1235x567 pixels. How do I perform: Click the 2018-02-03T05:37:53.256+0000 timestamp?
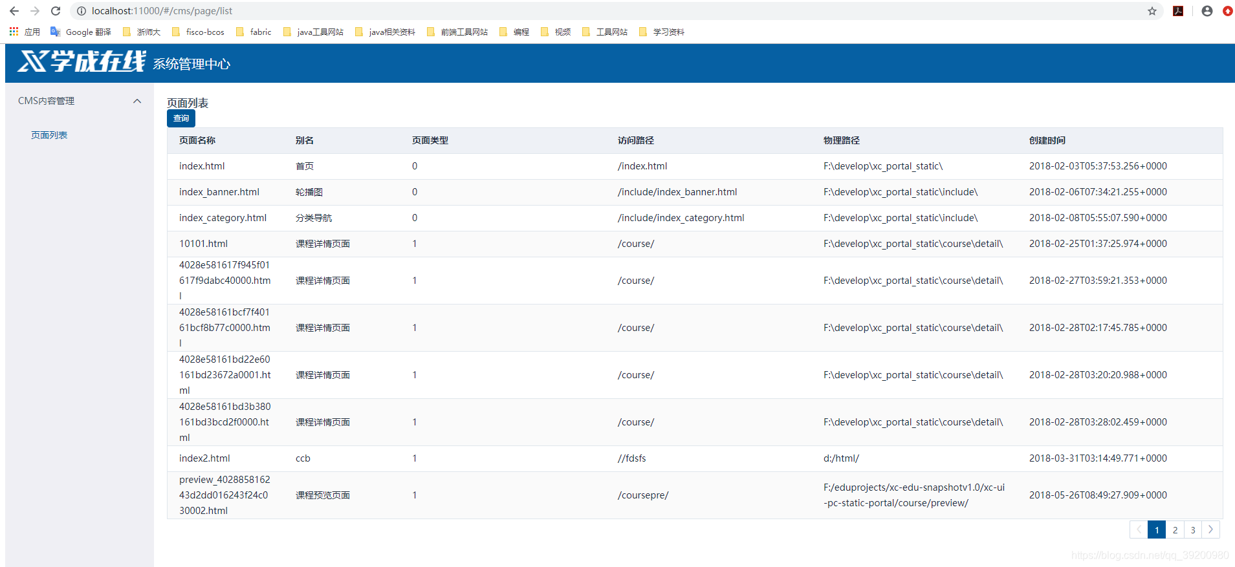click(1098, 166)
